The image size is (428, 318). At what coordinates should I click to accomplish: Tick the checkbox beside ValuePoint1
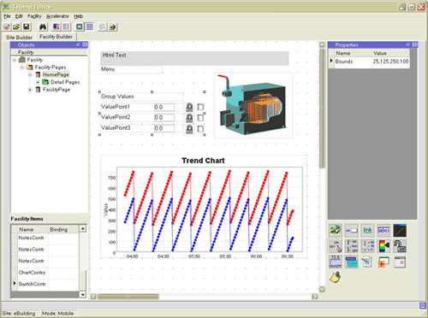(200, 107)
